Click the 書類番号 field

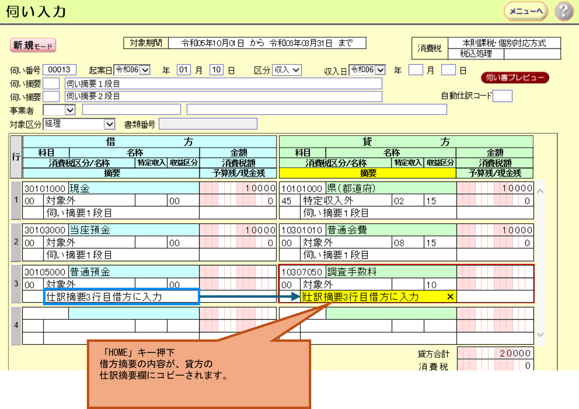click(208, 124)
